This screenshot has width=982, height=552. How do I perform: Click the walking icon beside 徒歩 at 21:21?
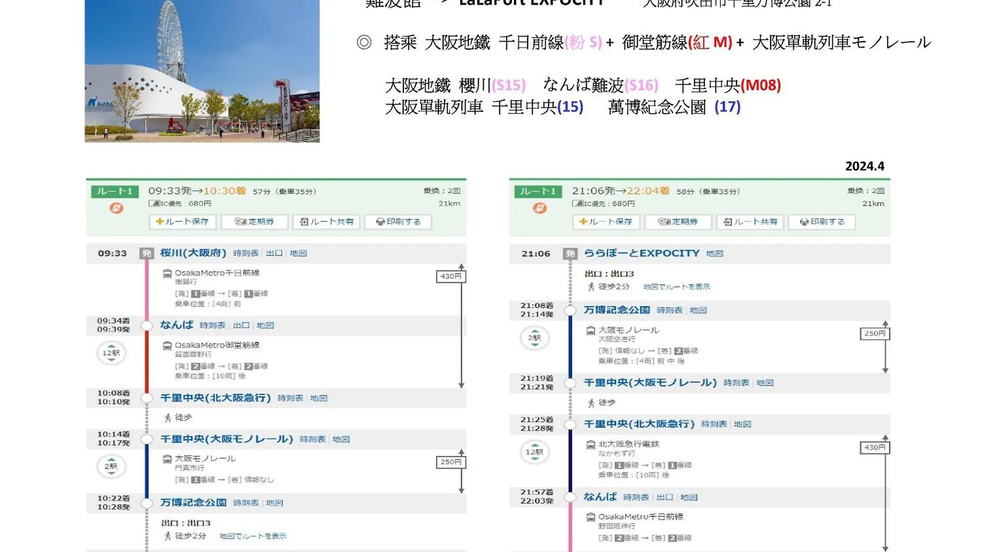591,403
